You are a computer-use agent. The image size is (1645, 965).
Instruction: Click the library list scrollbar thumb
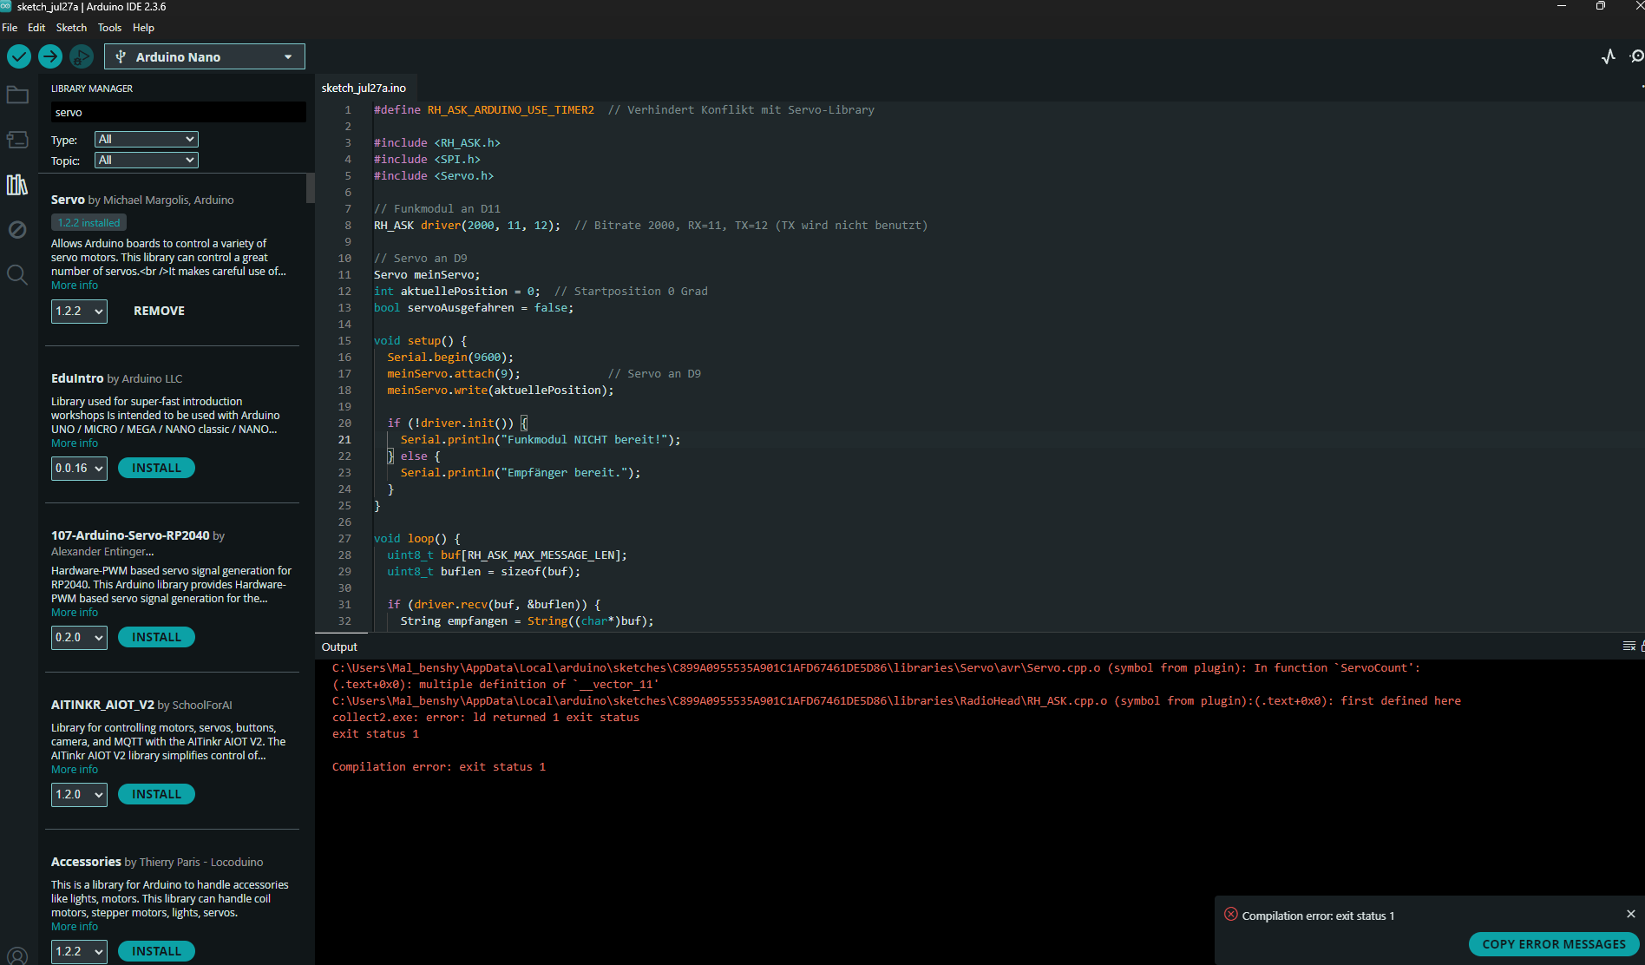(310, 188)
